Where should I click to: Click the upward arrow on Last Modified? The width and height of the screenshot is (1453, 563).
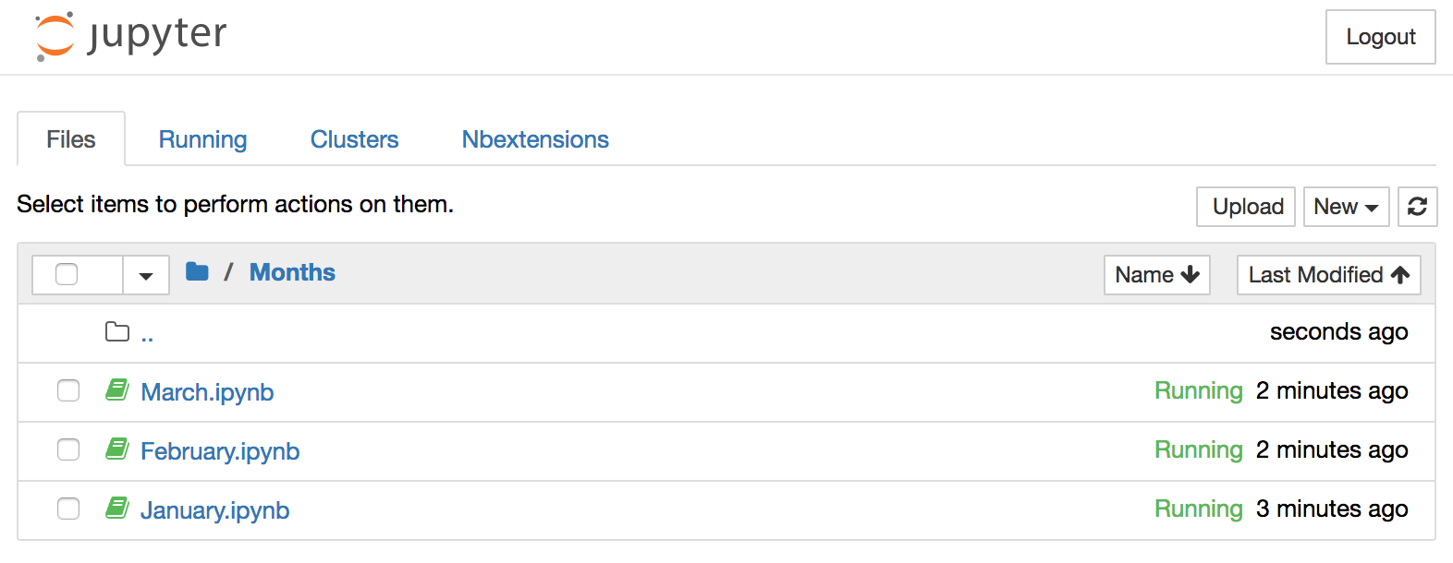(x=1398, y=274)
